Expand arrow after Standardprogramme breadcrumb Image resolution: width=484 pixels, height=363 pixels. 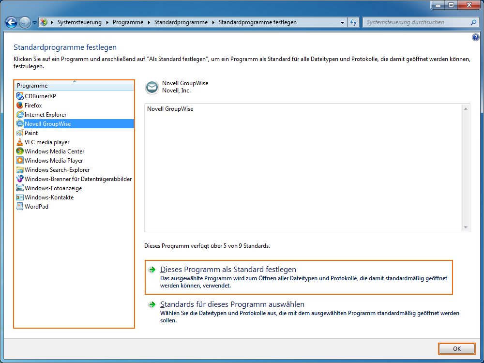[x=213, y=22]
